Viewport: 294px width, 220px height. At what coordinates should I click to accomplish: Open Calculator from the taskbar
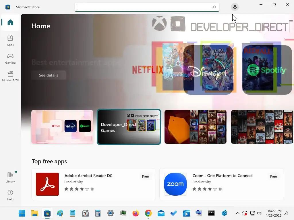tap(98, 213)
